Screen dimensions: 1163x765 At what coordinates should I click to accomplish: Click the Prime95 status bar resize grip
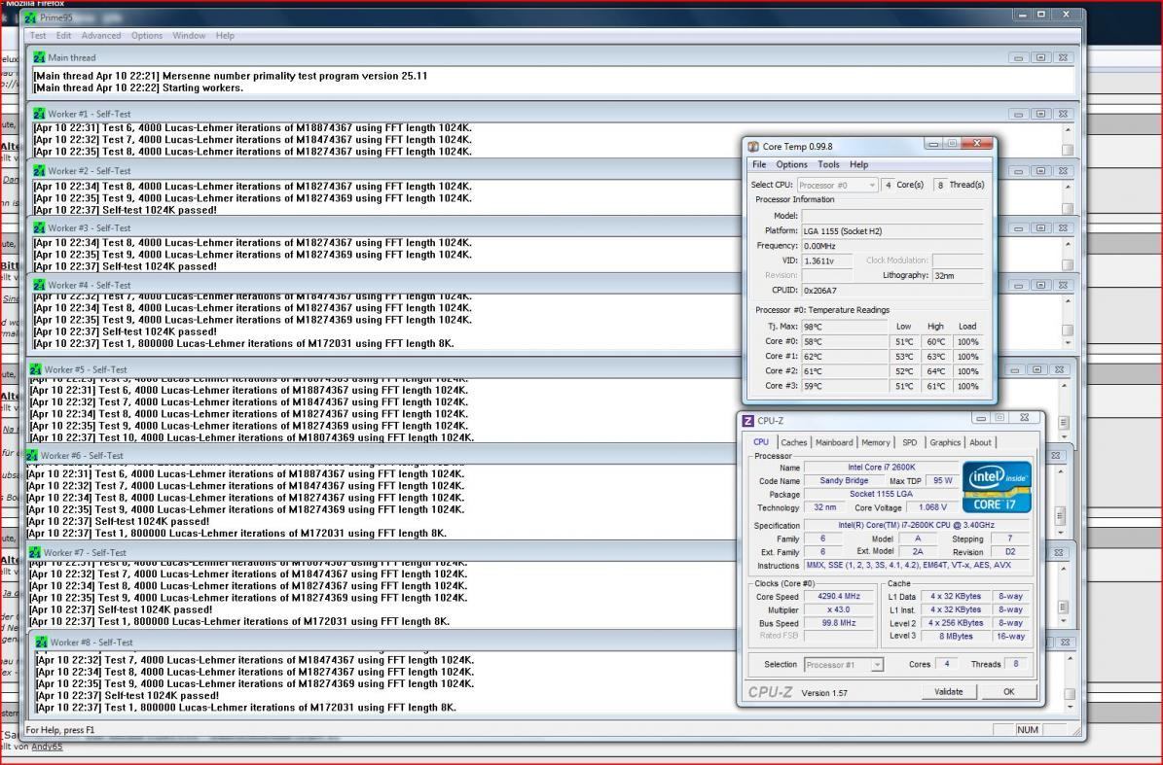[x=1075, y=732]
